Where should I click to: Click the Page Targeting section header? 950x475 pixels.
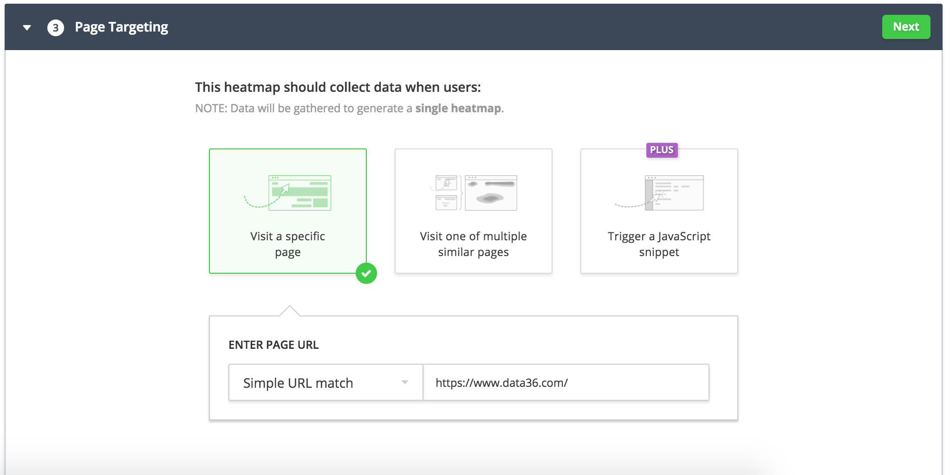point(122,27)
